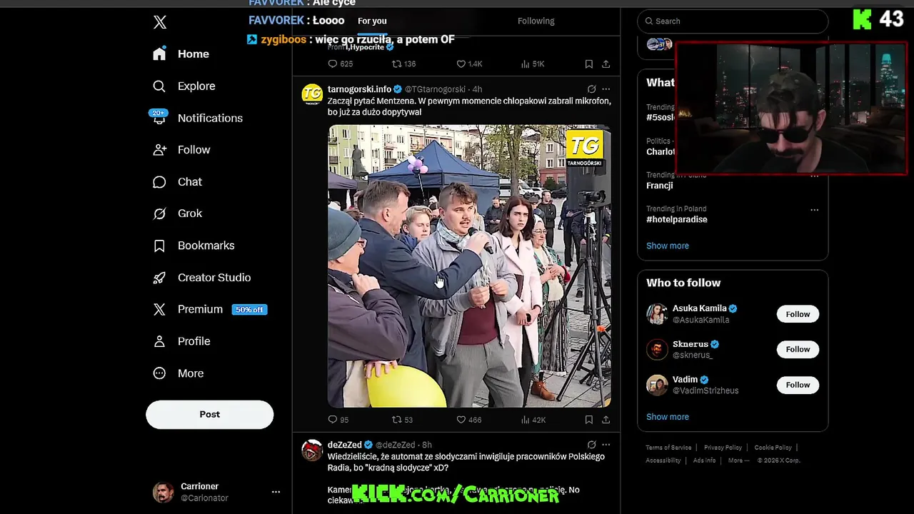Open Terms of Service link
Image resolution: width=914 pixels, height=514 pixels.
[x=668, y=448]
